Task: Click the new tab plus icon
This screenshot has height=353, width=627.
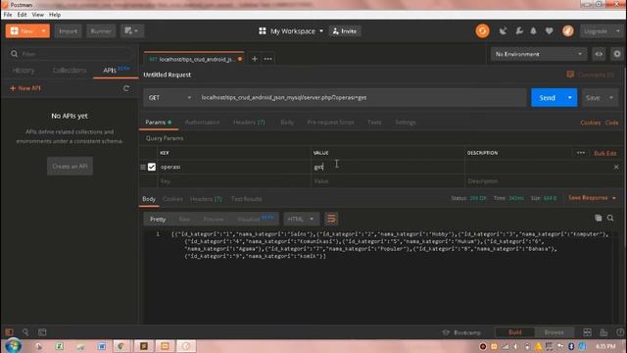Action: click(x=255, y=59)
